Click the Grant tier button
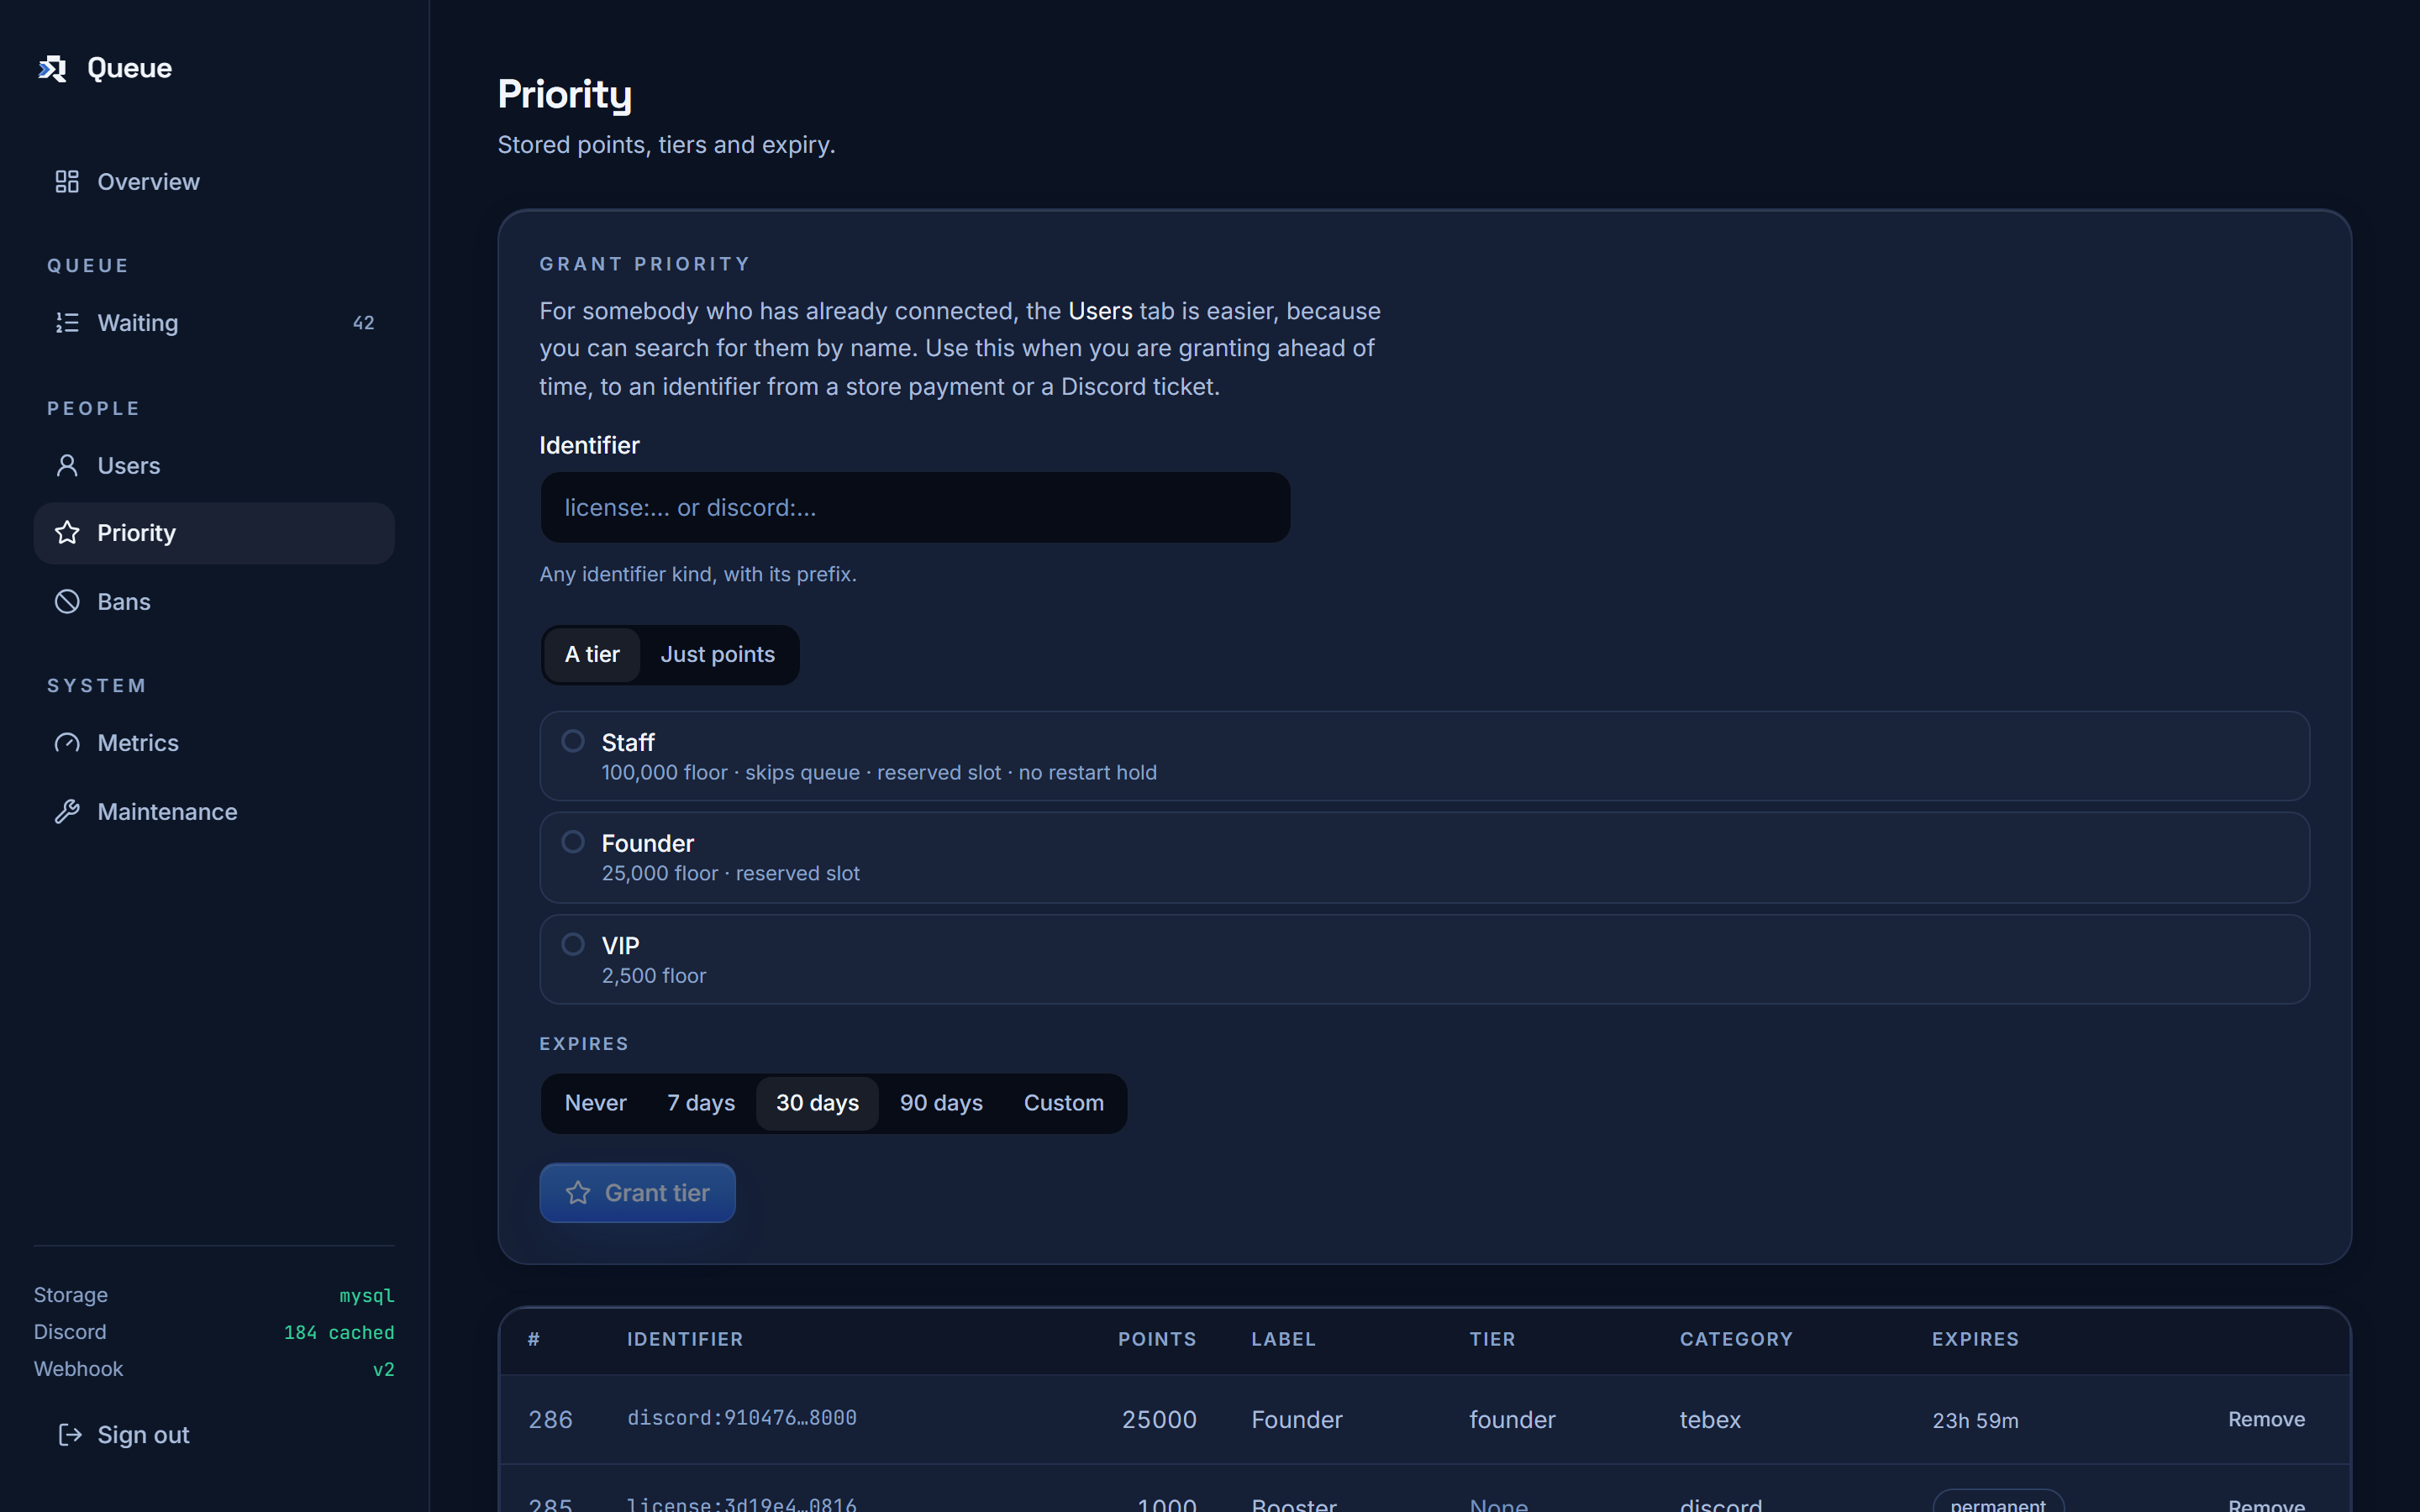Viewport: 2420px width, 1512px height. [637, 1193]
